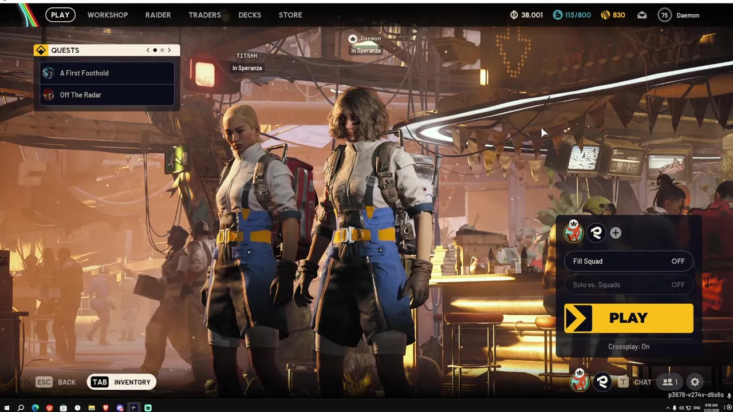This screenshot has height=412, width=733.
Task: Go to previous quests page arrow
Action: (148, 50)
